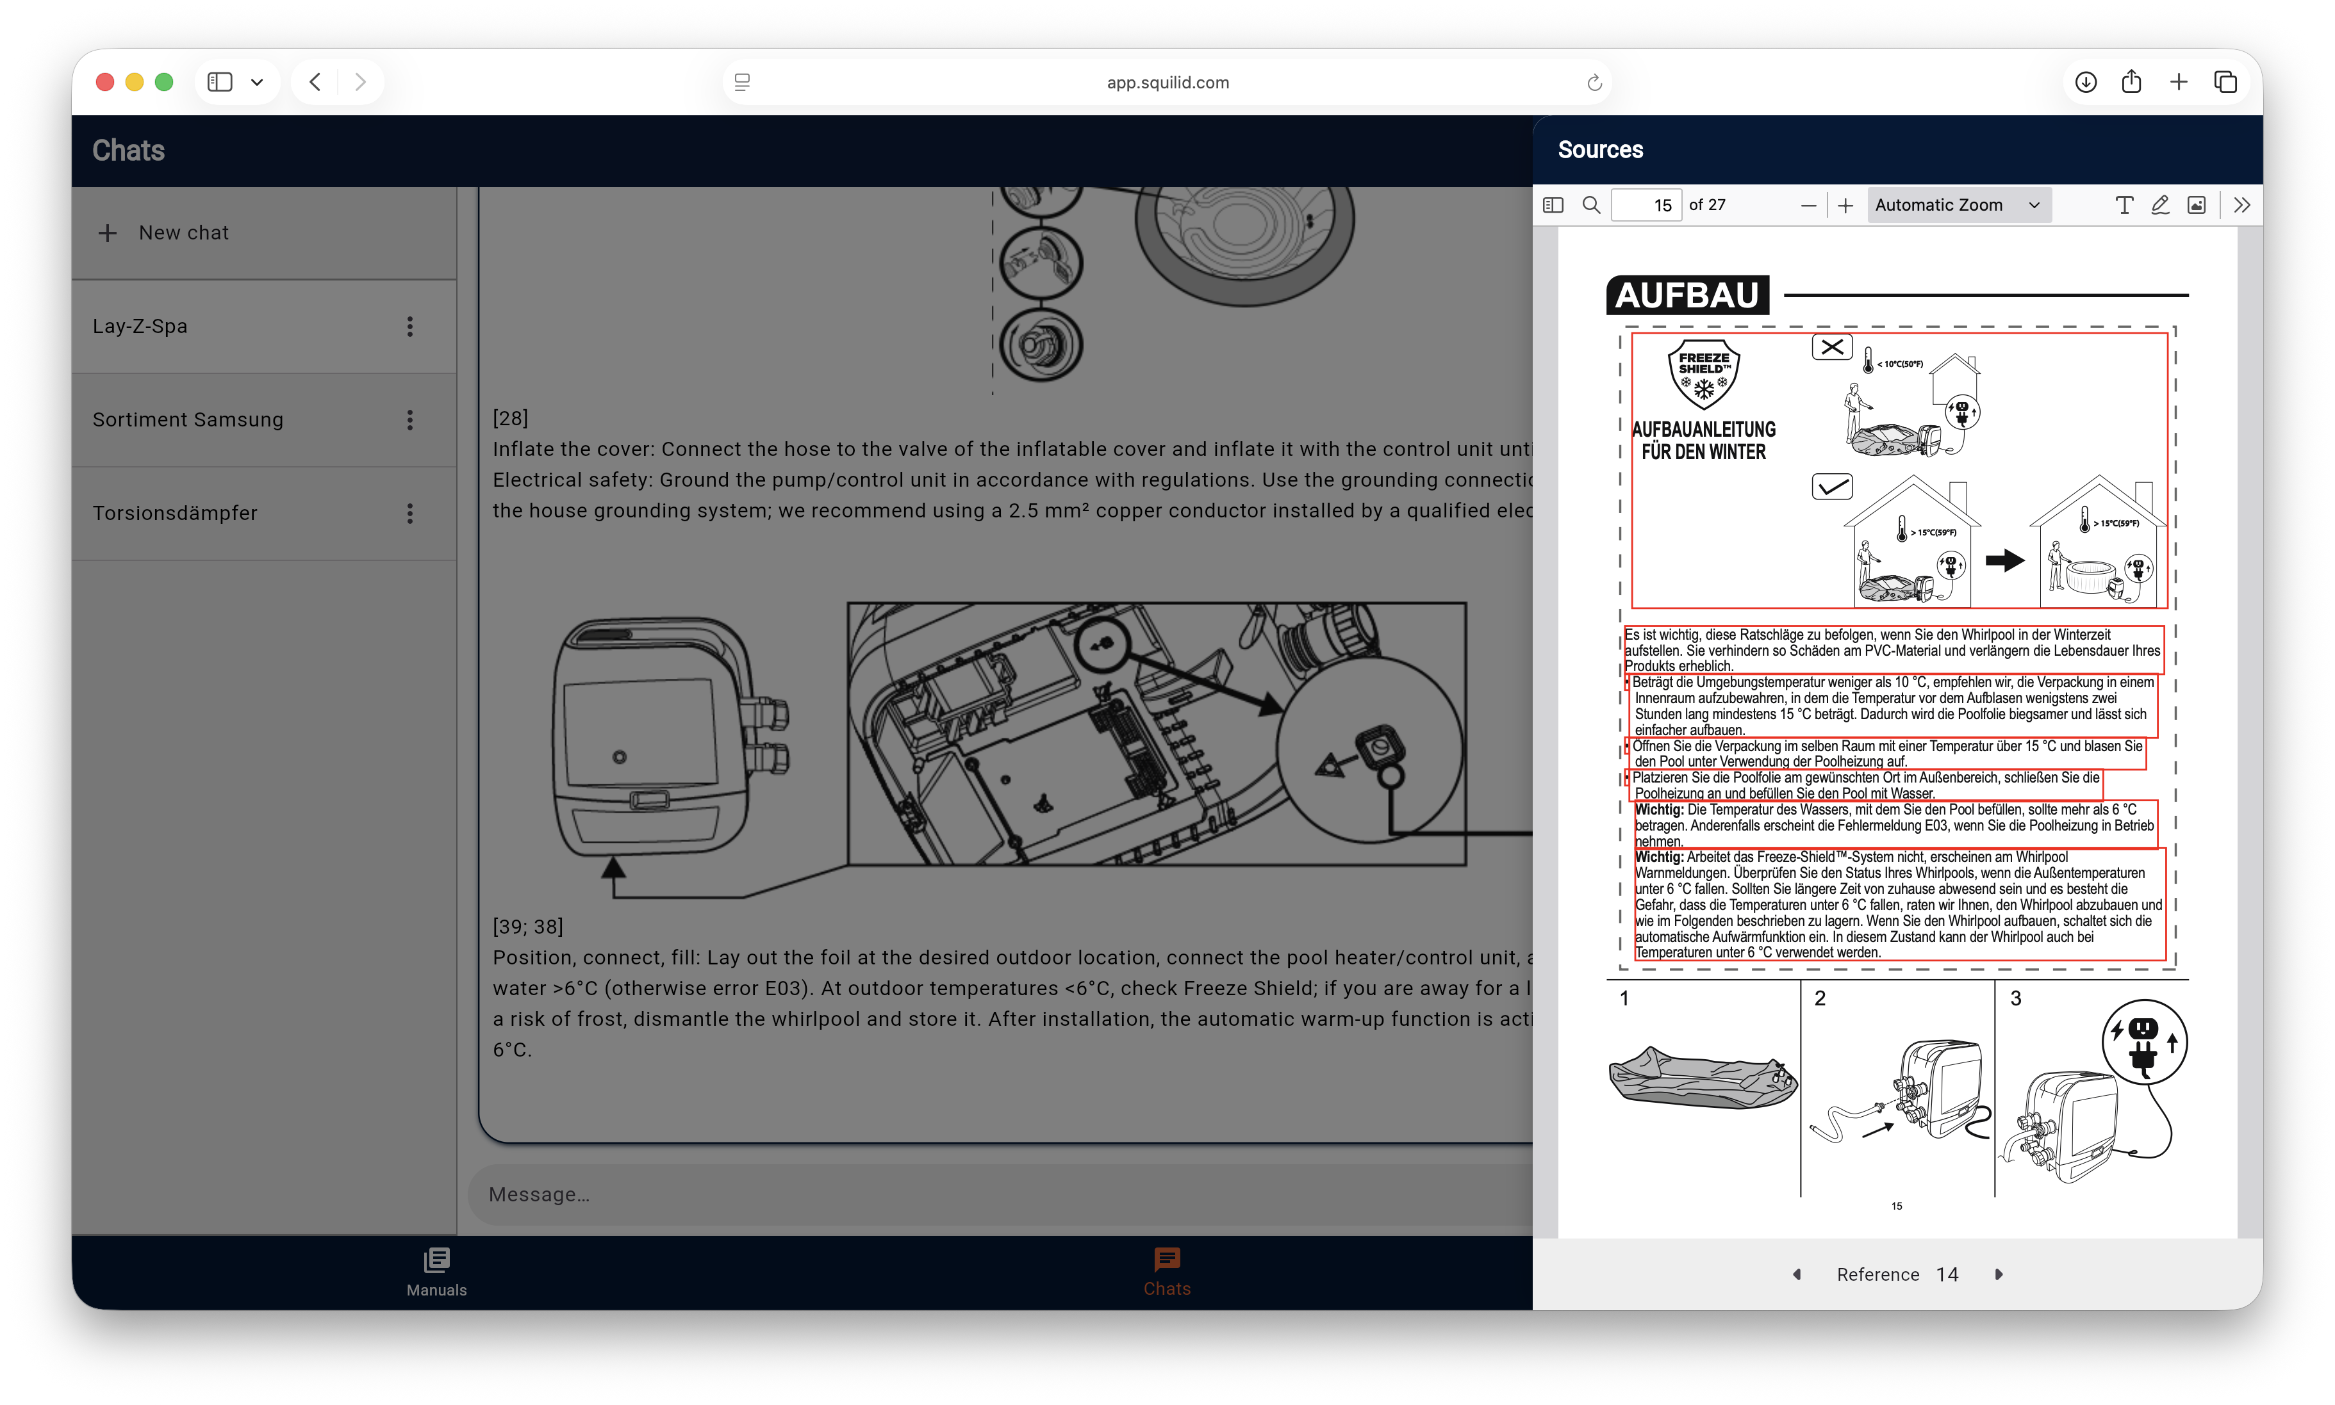The image size is (2335, 1405).
Task: Select the add image tool
Action: pos(2197,206)
